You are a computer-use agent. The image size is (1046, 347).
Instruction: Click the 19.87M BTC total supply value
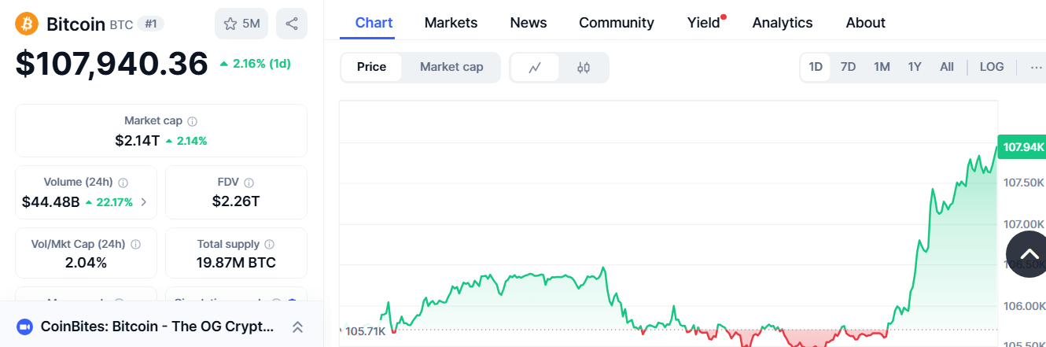tap(236, 263)
